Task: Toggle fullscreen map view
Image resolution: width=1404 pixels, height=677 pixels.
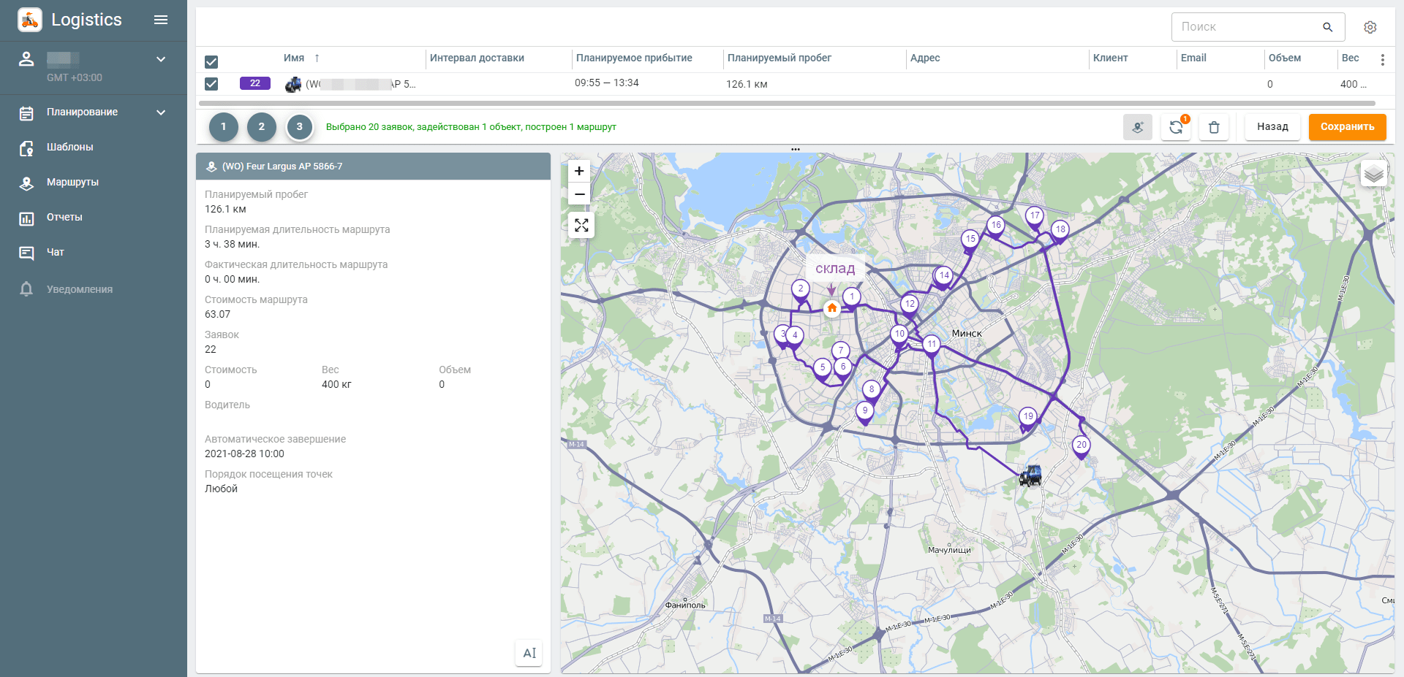Action: tap(581, 225)
